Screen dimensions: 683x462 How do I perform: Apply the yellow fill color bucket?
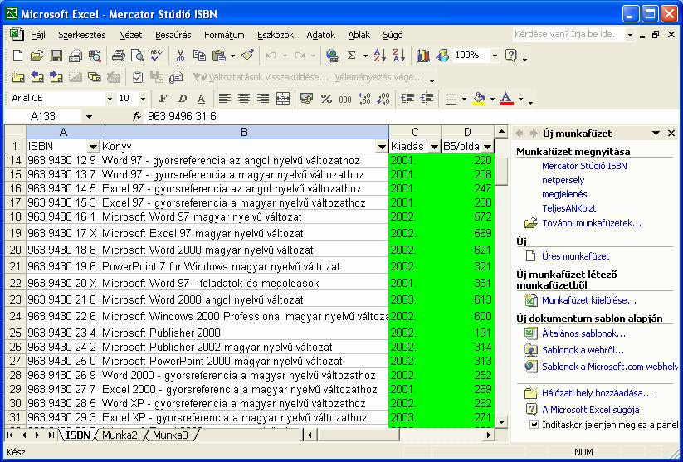coord(479,99)
